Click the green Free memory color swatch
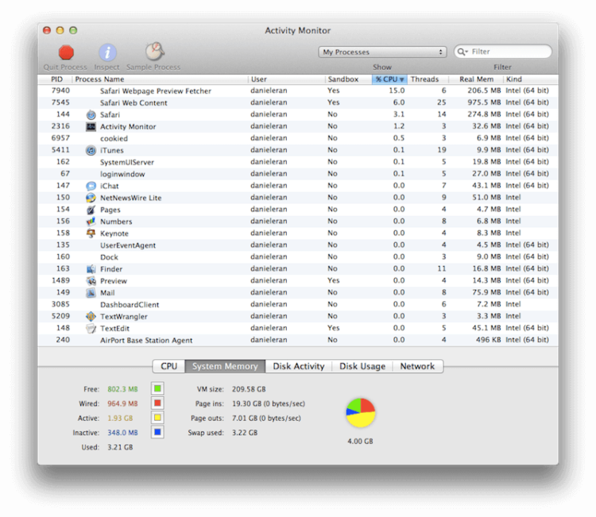 [x=157, y=388]
